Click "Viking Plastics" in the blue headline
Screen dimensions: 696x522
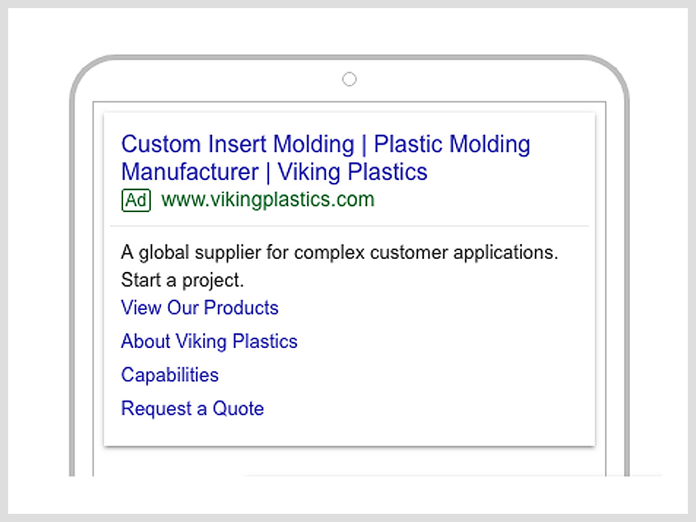point(353,172)
